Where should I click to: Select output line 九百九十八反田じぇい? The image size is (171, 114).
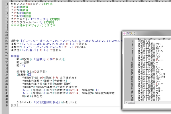(150, 46)
